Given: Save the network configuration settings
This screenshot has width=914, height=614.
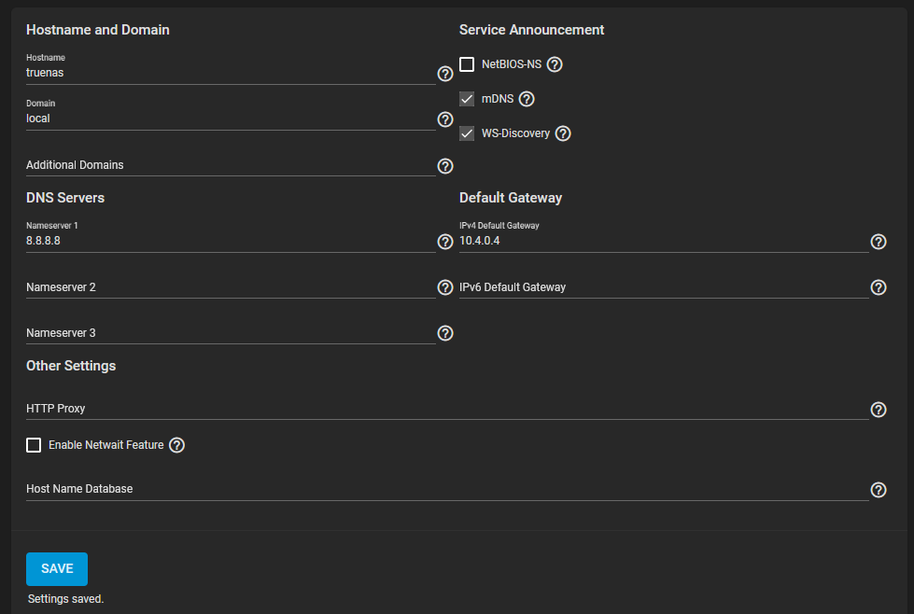Looking at the screenshot, I should click(x=57, y=569).
